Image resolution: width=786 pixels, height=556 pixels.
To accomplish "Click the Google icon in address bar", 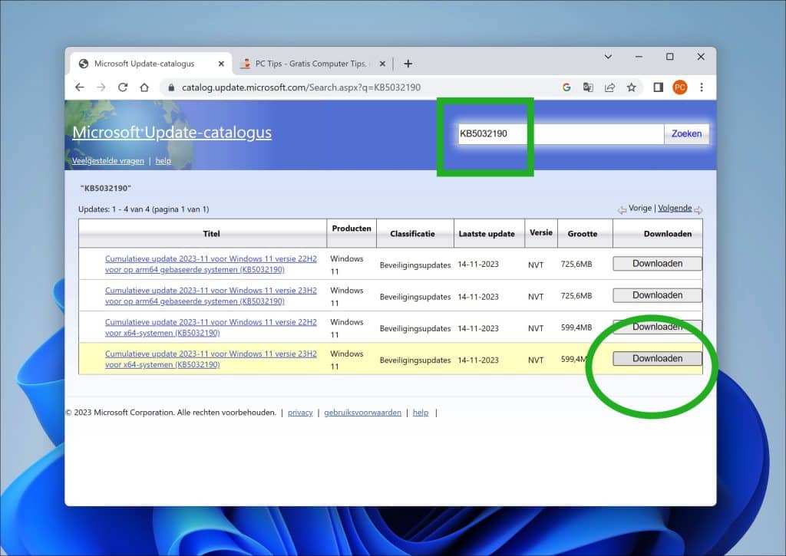I will 566,87.
